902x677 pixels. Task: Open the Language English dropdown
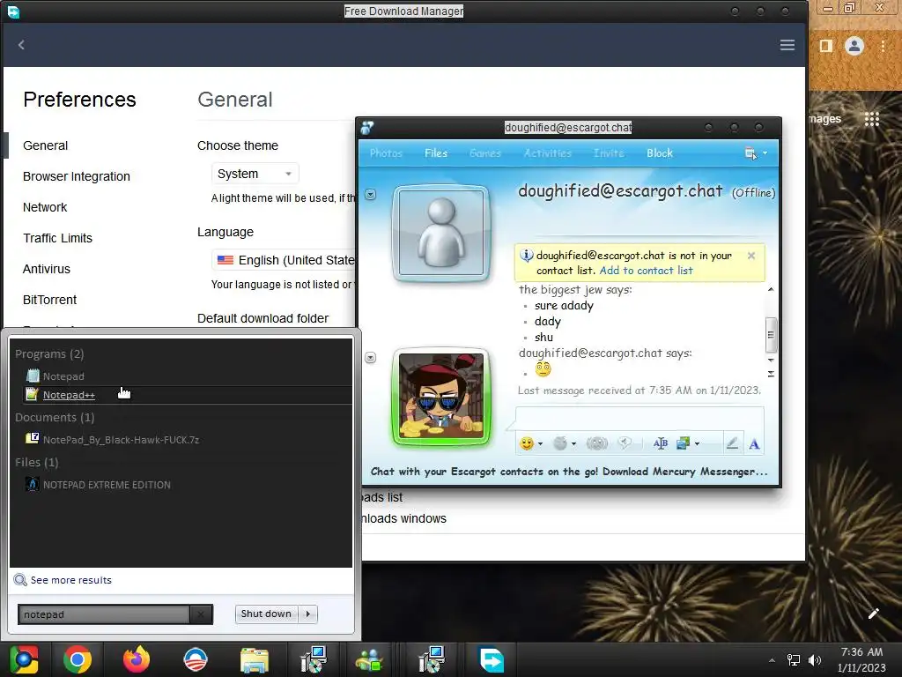point(285,260)
